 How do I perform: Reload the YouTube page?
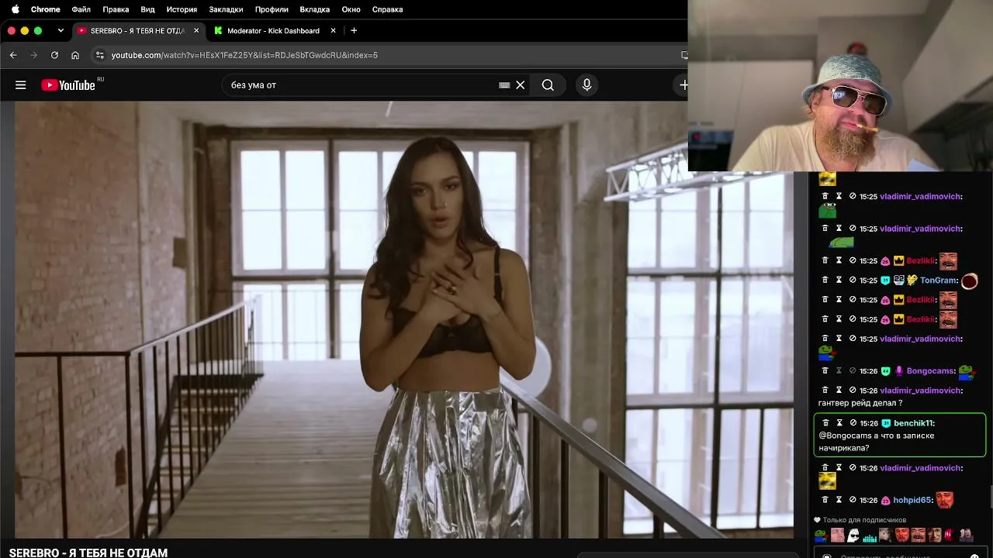coord(54,55)
